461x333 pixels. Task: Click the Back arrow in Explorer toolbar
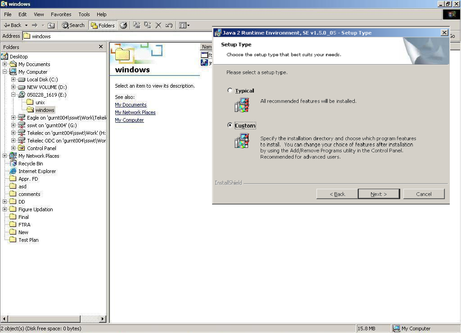tap(12, 25)
